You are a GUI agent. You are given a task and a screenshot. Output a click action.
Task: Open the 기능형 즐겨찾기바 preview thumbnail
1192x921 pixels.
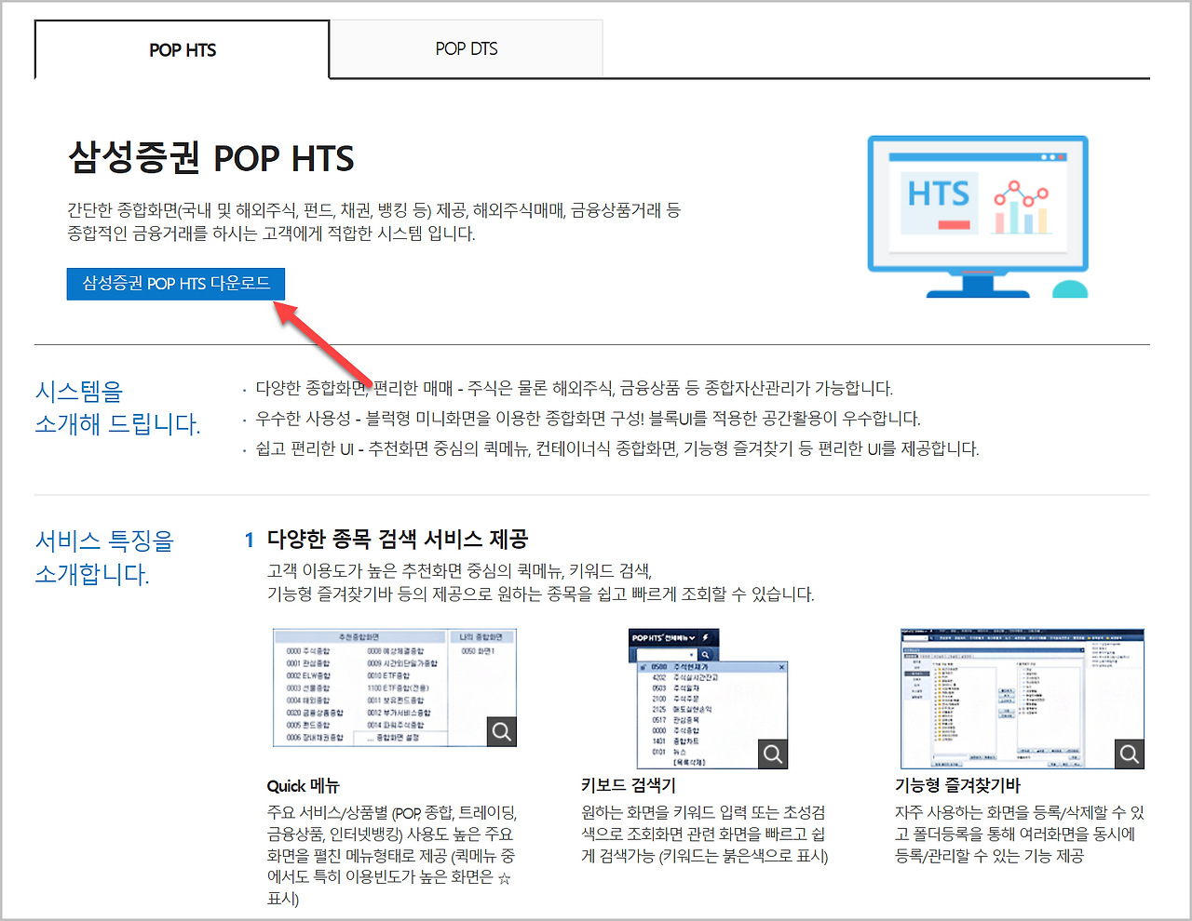[1023, 699]
